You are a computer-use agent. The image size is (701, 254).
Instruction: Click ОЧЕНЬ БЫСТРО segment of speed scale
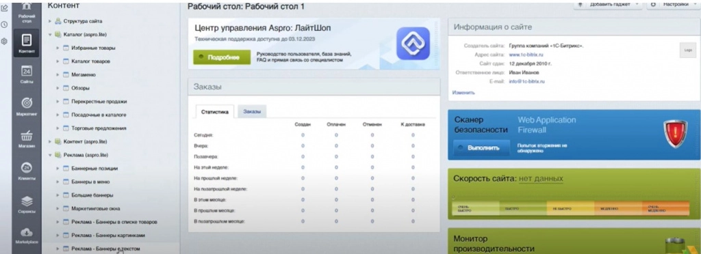[475, 208]
